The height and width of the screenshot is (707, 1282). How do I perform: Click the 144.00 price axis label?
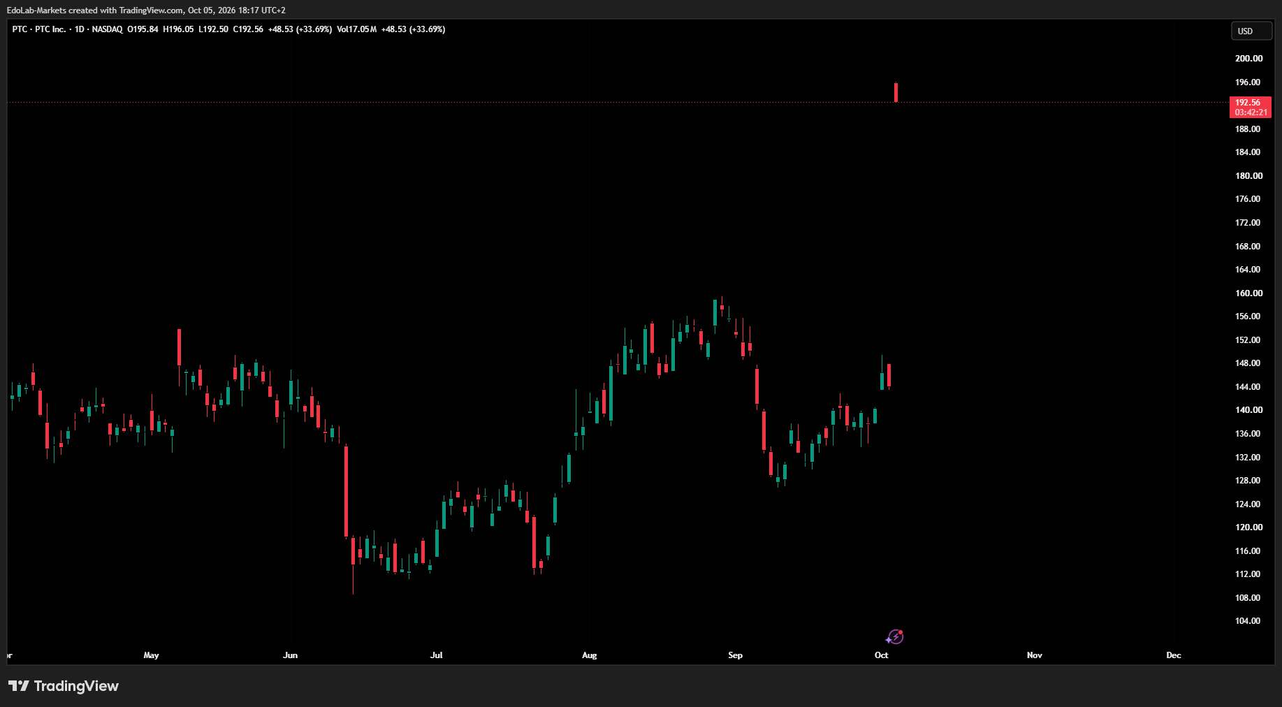(x=1248, y=387)
